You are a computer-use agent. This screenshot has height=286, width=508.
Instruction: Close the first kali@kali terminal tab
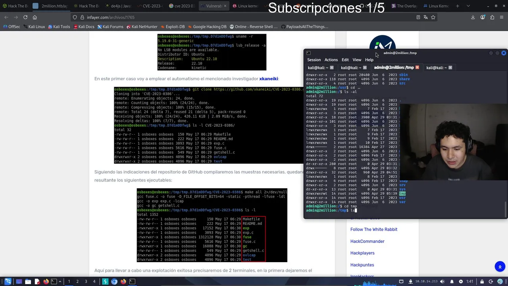[x=332, y=68]
